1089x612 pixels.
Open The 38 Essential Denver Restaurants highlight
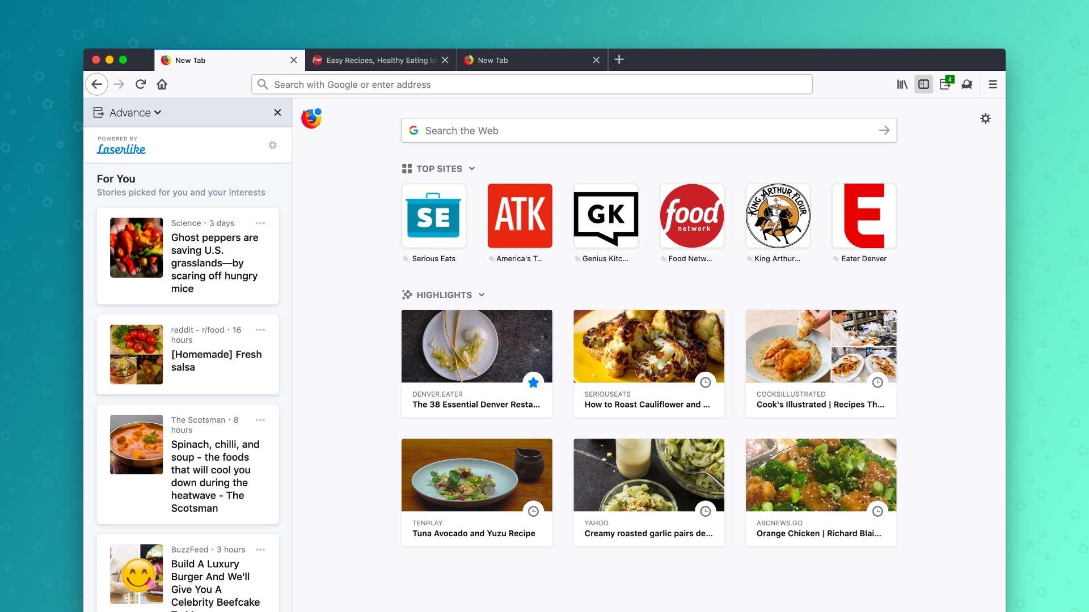coord(476,364)
